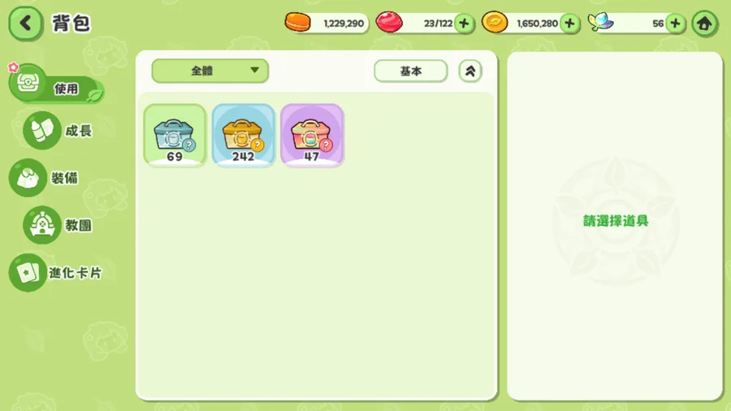Select the blue treasure box with 69
731x411 pixels.
point(175,135)
